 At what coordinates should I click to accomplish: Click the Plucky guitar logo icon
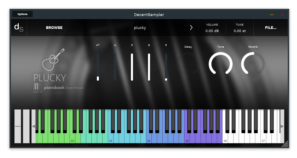point(53,59)
